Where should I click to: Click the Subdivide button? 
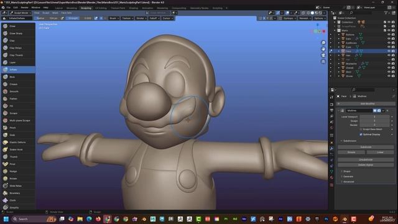click(x=366, y=147)
